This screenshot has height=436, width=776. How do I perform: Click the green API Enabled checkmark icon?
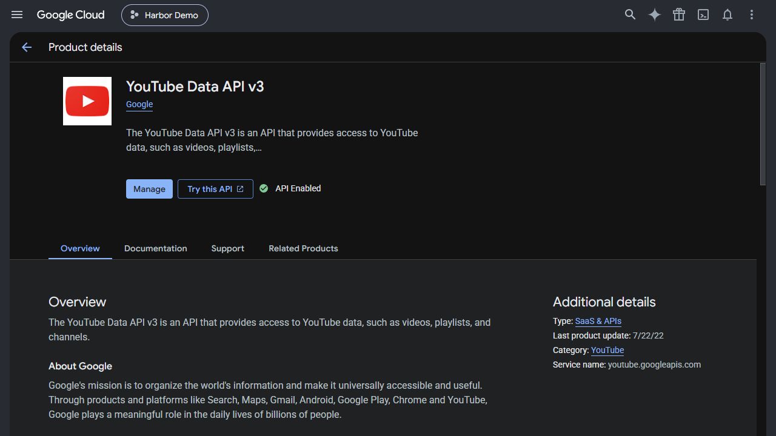pyautogui.click(x=264, y=188)
